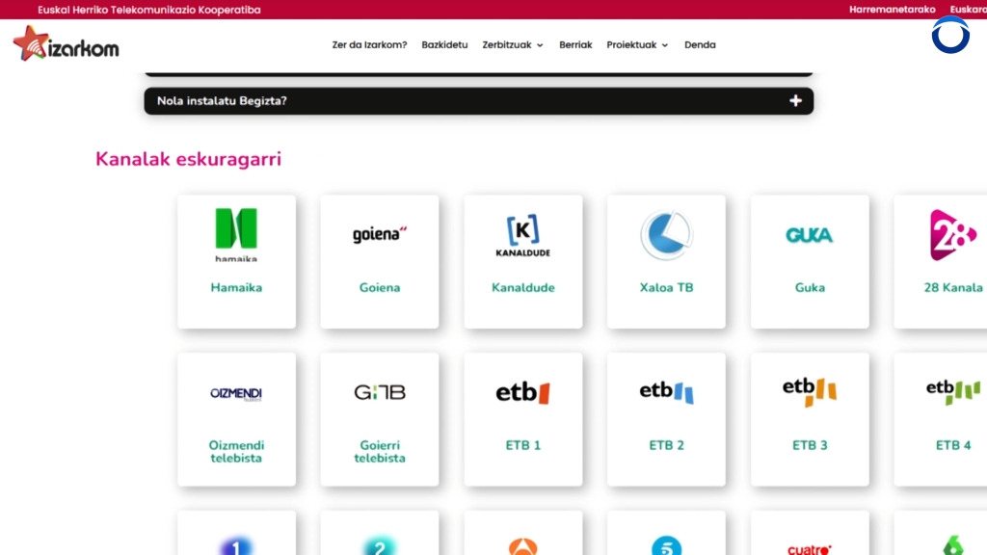The image size is (987, 555).
Task: Open the Zerbitzuak dropdown menu
Action: [513, 44]
